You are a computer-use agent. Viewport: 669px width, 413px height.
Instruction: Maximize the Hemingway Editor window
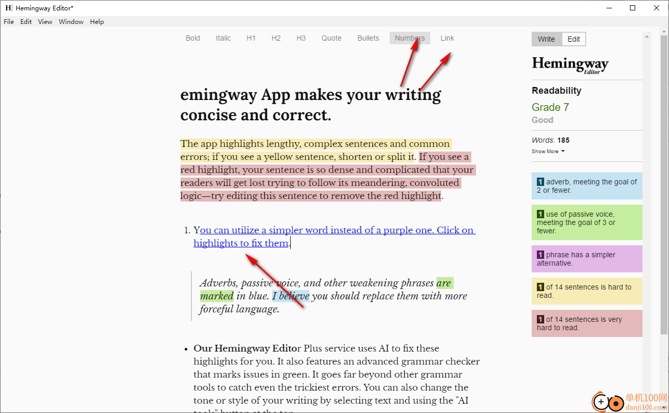[x=633, y=8]
